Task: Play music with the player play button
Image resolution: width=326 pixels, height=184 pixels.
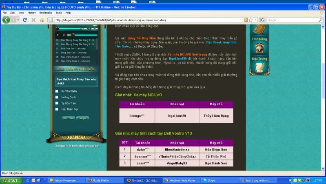Action: click(58, 35)
